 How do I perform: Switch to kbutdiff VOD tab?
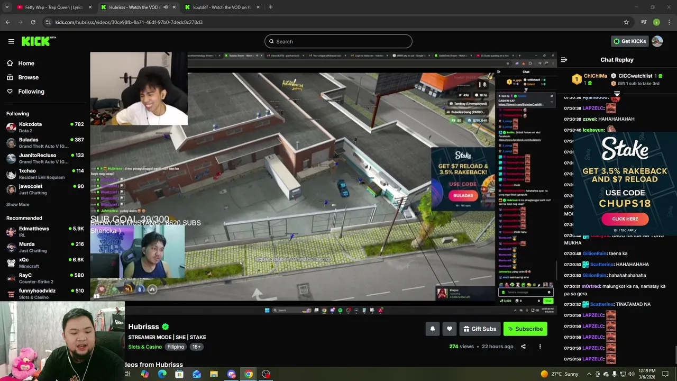tap(222, 7)
